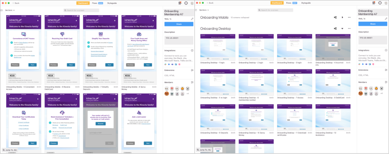Open more options for Onboarding Desktop section

[x=349, y=28]
